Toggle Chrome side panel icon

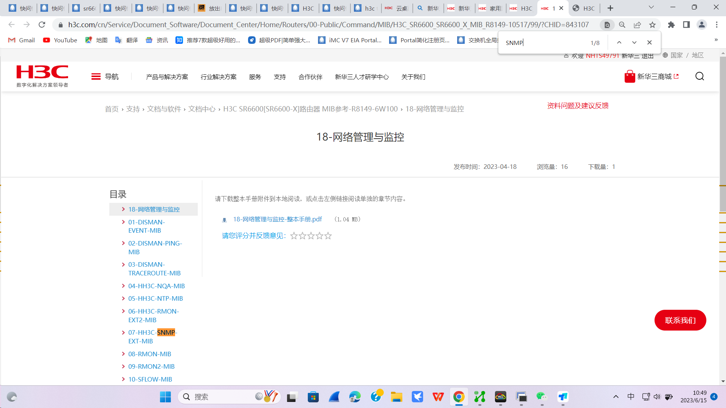tap(686, 25)
